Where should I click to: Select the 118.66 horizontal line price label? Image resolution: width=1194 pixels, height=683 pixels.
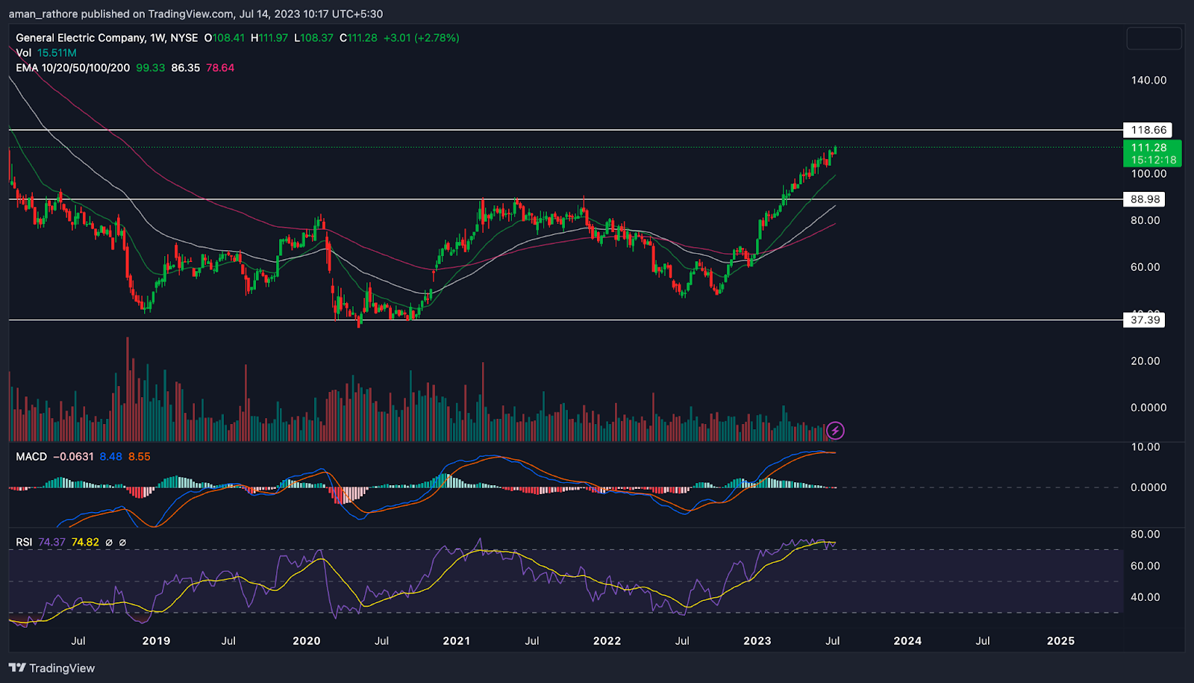coord(1148,130)
